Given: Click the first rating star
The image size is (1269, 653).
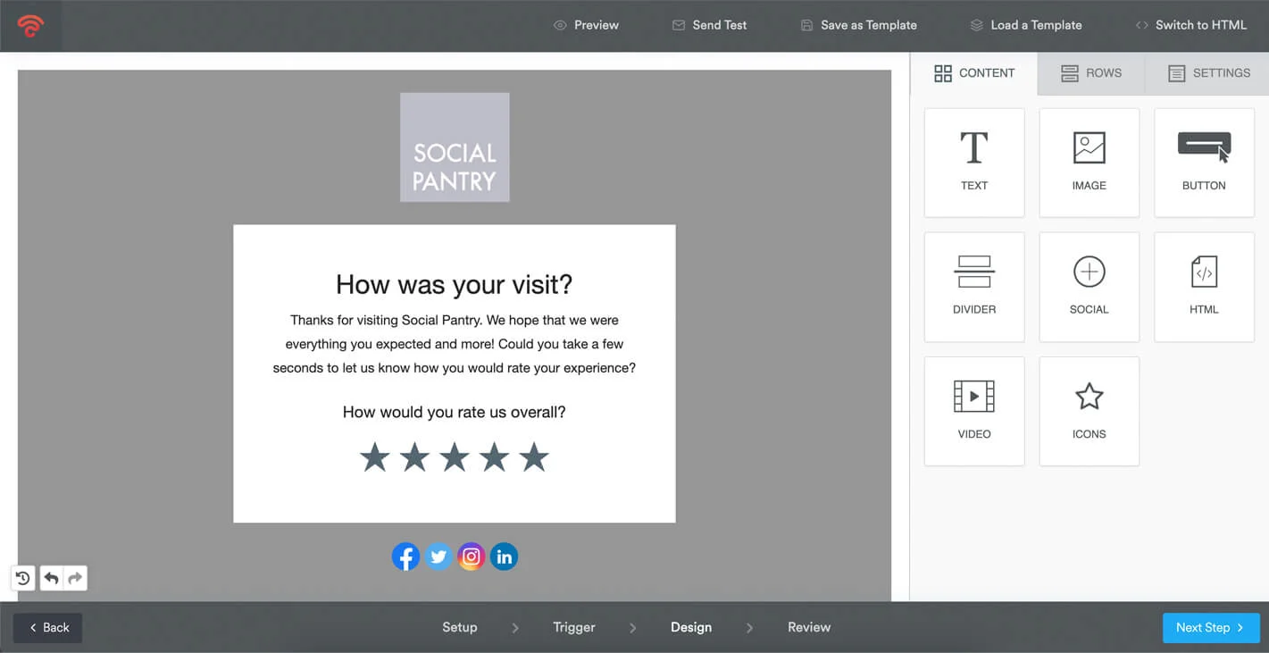Looking at the screenshot, I should pyautogui.click(x=375, y=457).
